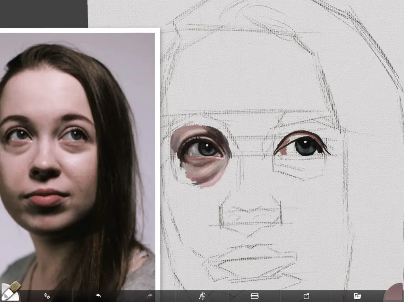This screenshot has height=302, width=404.
Task: Open the tool settings gears icon
Action: coord(47,296)
